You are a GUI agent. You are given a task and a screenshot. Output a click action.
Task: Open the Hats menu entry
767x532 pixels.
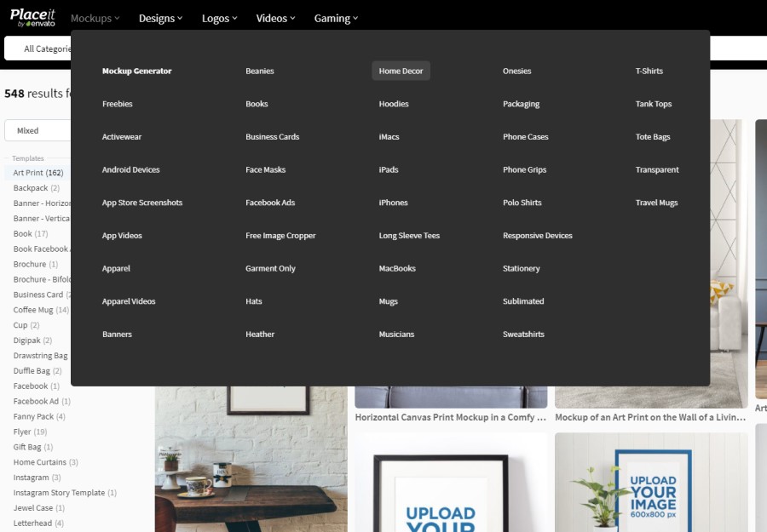pyautogui.click(x=254, y=301)
